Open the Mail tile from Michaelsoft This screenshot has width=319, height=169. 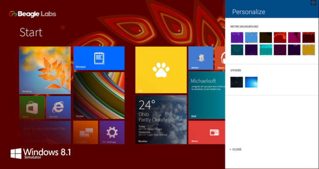point(207,95)
